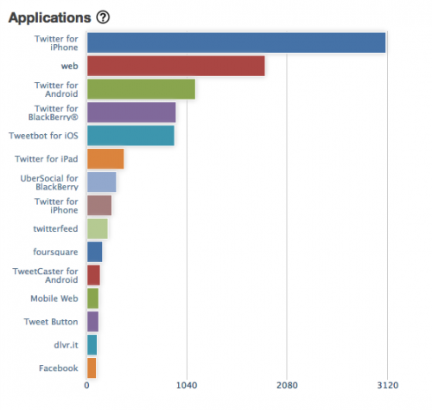Click the 'Twitter for iPad' label

pos(47,159)
